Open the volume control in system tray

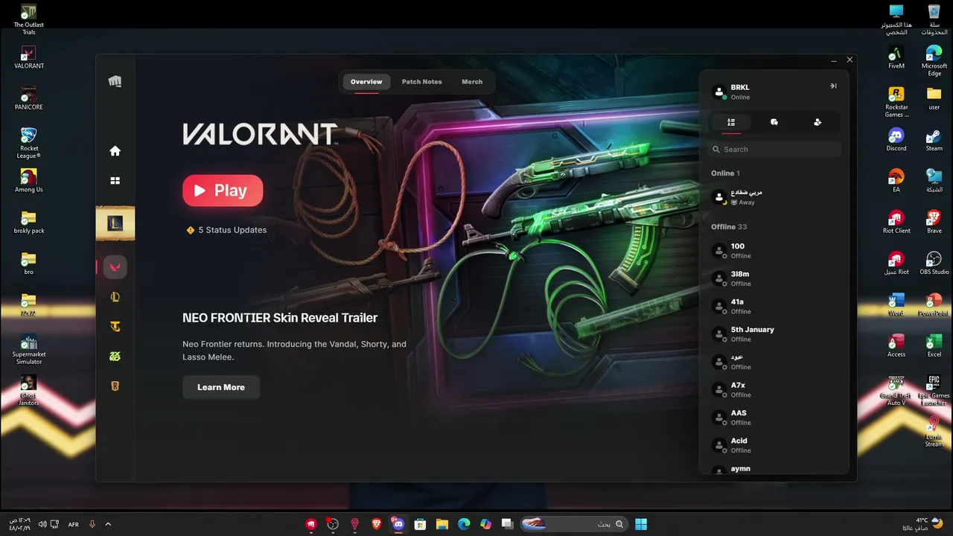coord(42,524)
